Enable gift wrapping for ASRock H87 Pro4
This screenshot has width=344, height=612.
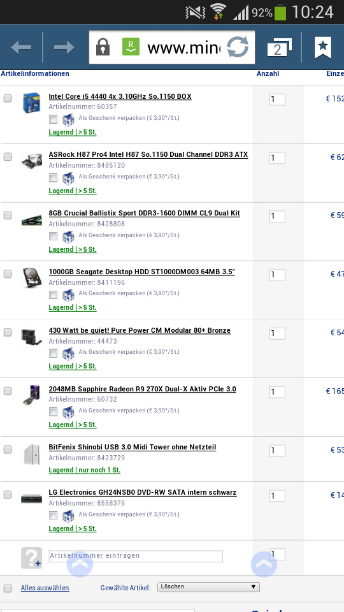coord(53,178)
